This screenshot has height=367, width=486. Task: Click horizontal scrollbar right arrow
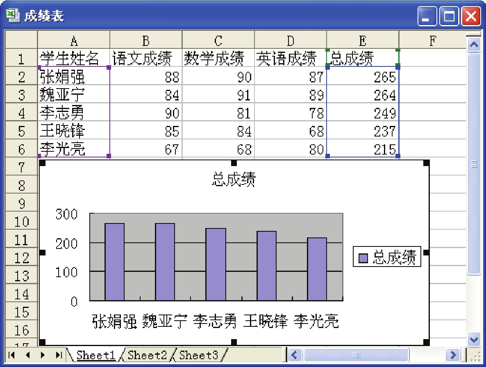pyautogui.click(x=453, y=355)
